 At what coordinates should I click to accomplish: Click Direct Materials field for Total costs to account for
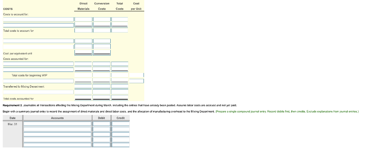click(x=84, y=30)
